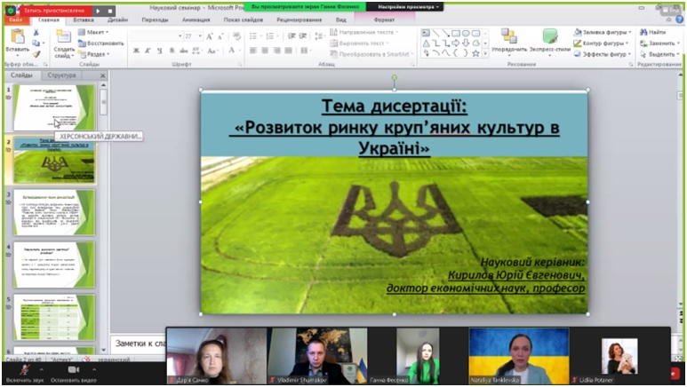Toggle strikethrough (abc) formatting
Screen dimensions: 687x387
point(184,51)
